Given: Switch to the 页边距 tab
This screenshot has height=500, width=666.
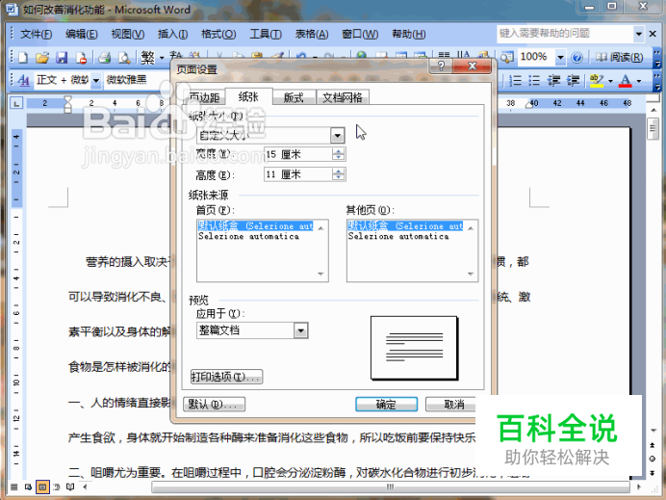Looking at the screenshot, I should pyautogui.click(x=204, y=98).
